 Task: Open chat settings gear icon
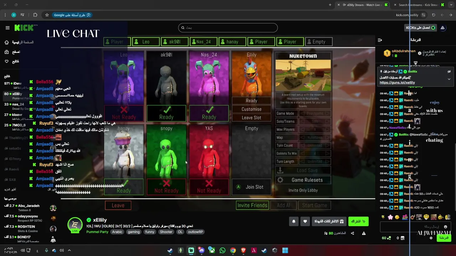[x=431, y=238]
